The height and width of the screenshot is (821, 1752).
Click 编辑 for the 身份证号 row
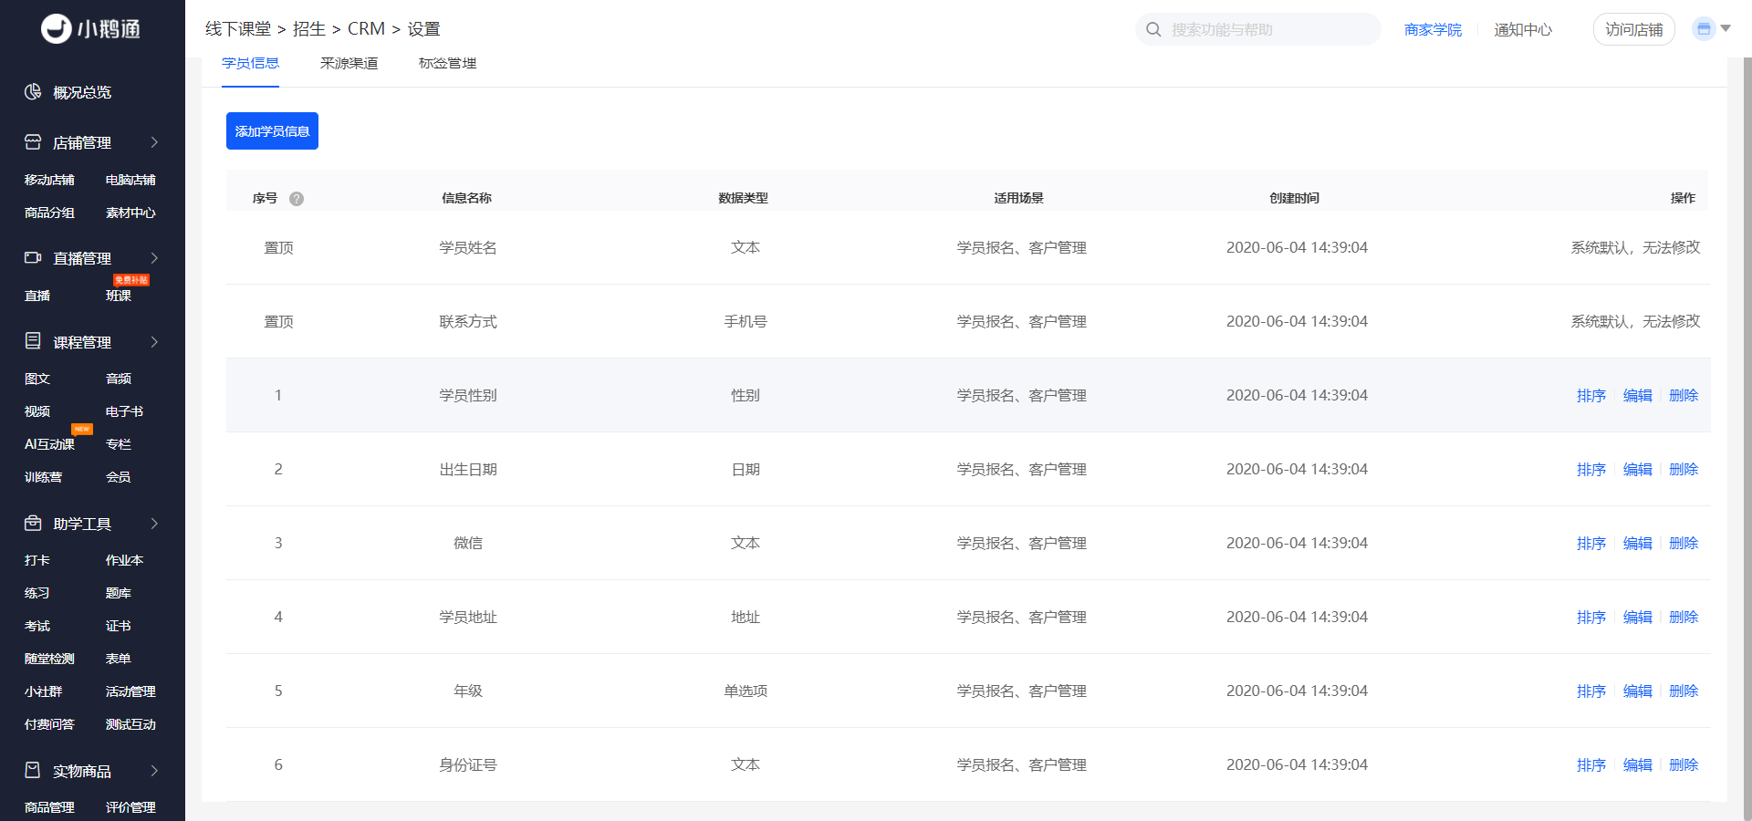[1638, 764]
